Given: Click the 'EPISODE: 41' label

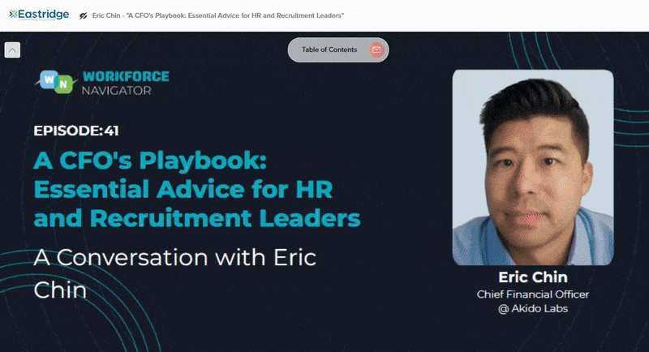Looking at the screenshot, I should (x=77, y=131).
